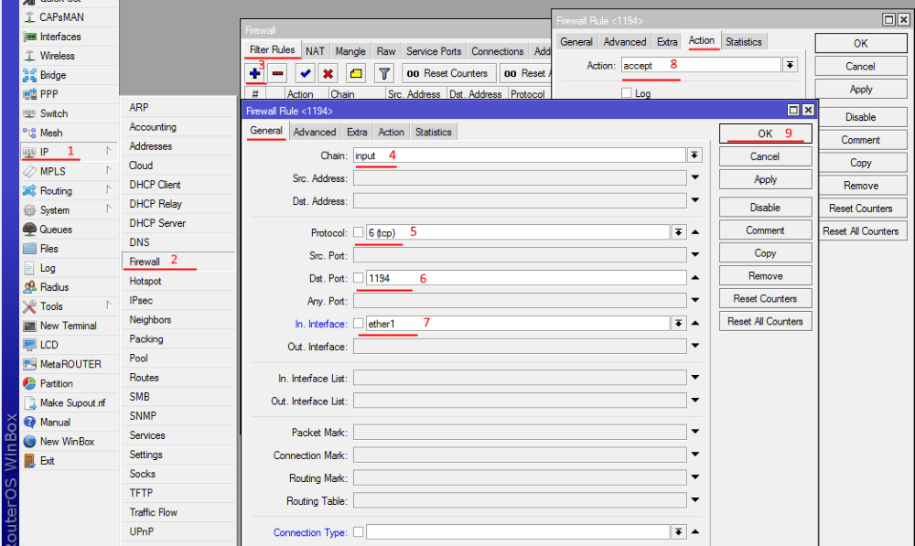
Task: Open New Terminal from the sidebar
Action: pos(68,326)
